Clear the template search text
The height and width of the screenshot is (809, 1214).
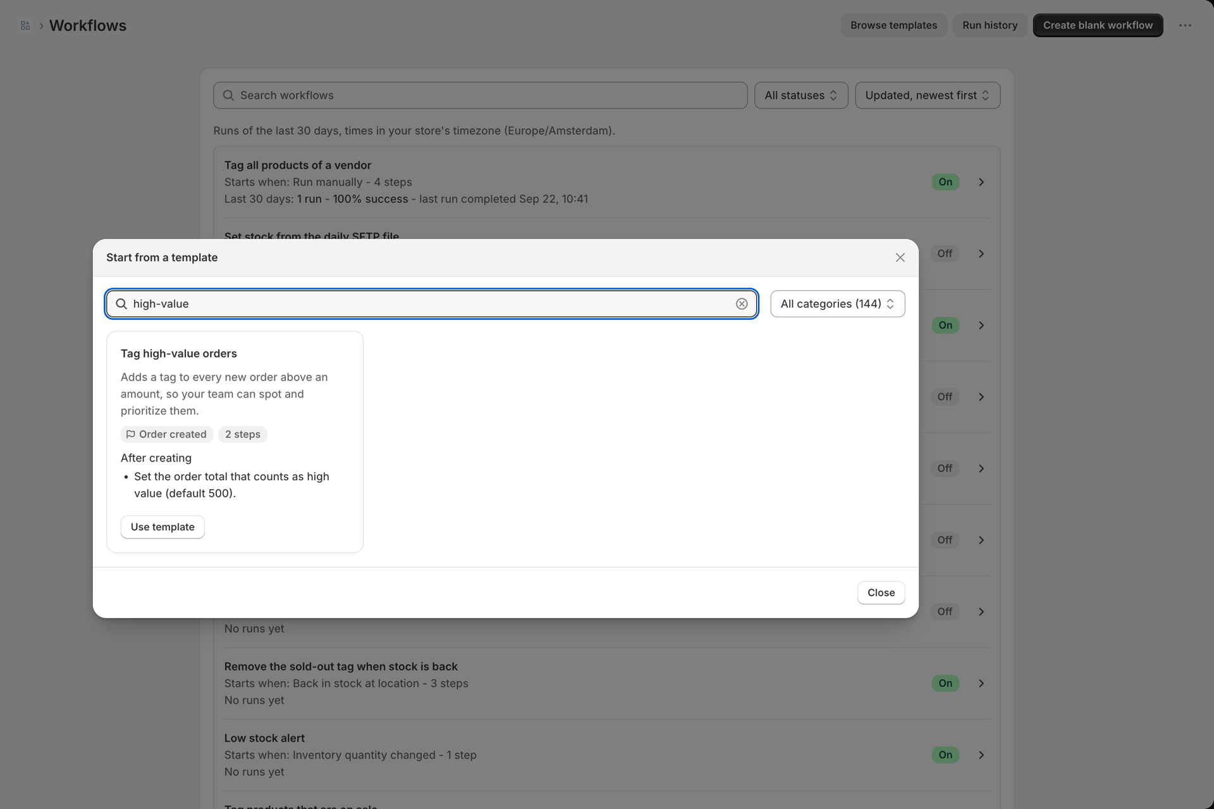pos(742,304)
